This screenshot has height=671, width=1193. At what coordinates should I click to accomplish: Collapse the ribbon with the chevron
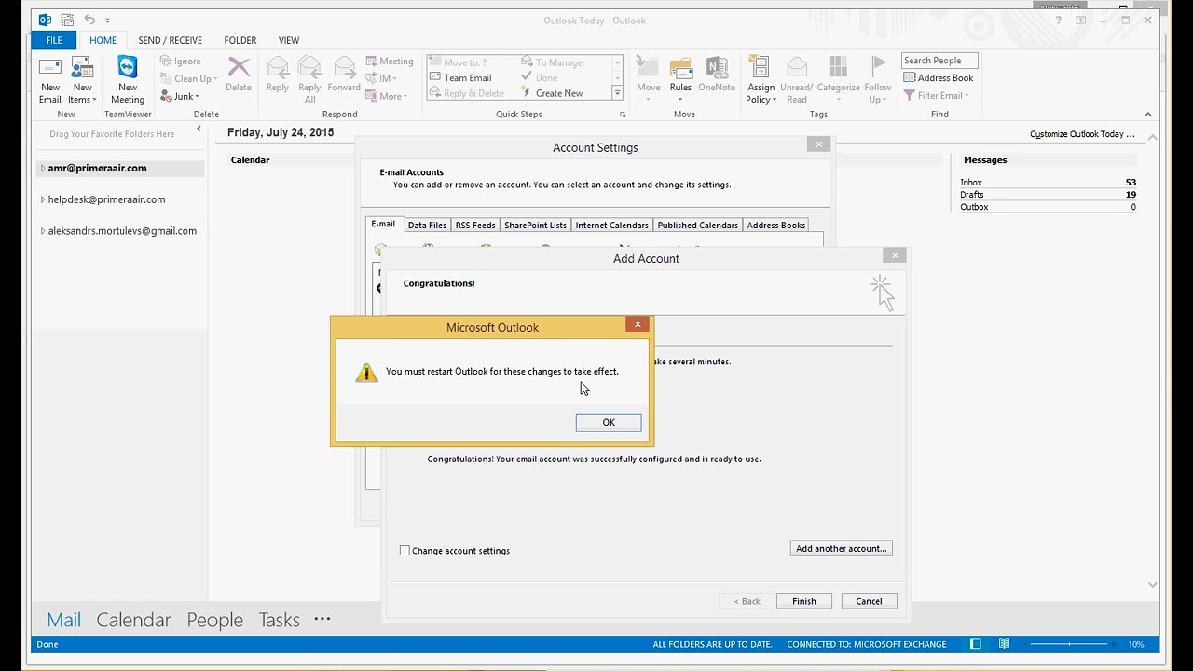1148,115
